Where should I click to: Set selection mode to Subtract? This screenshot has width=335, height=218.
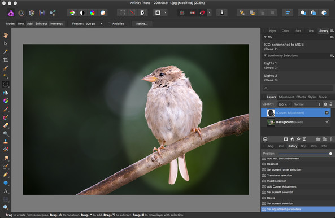(41, 24)
